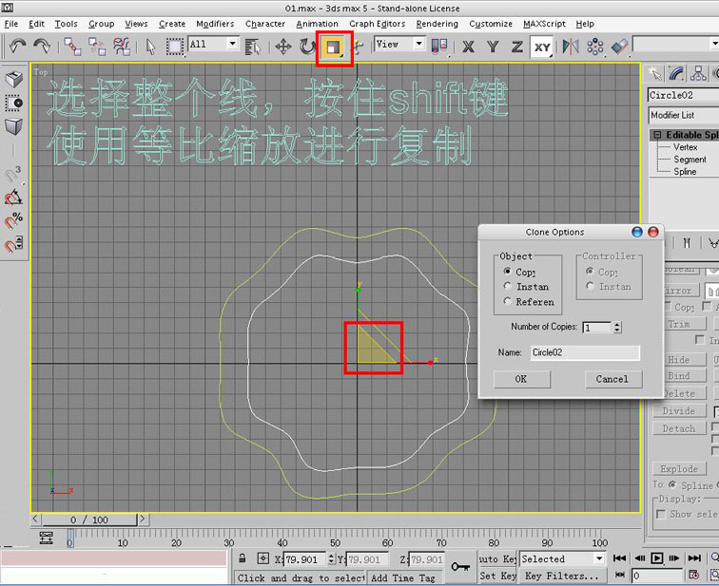Open the MAXScript menu
This screenshot has height=586, width=719.
(544, 24)
